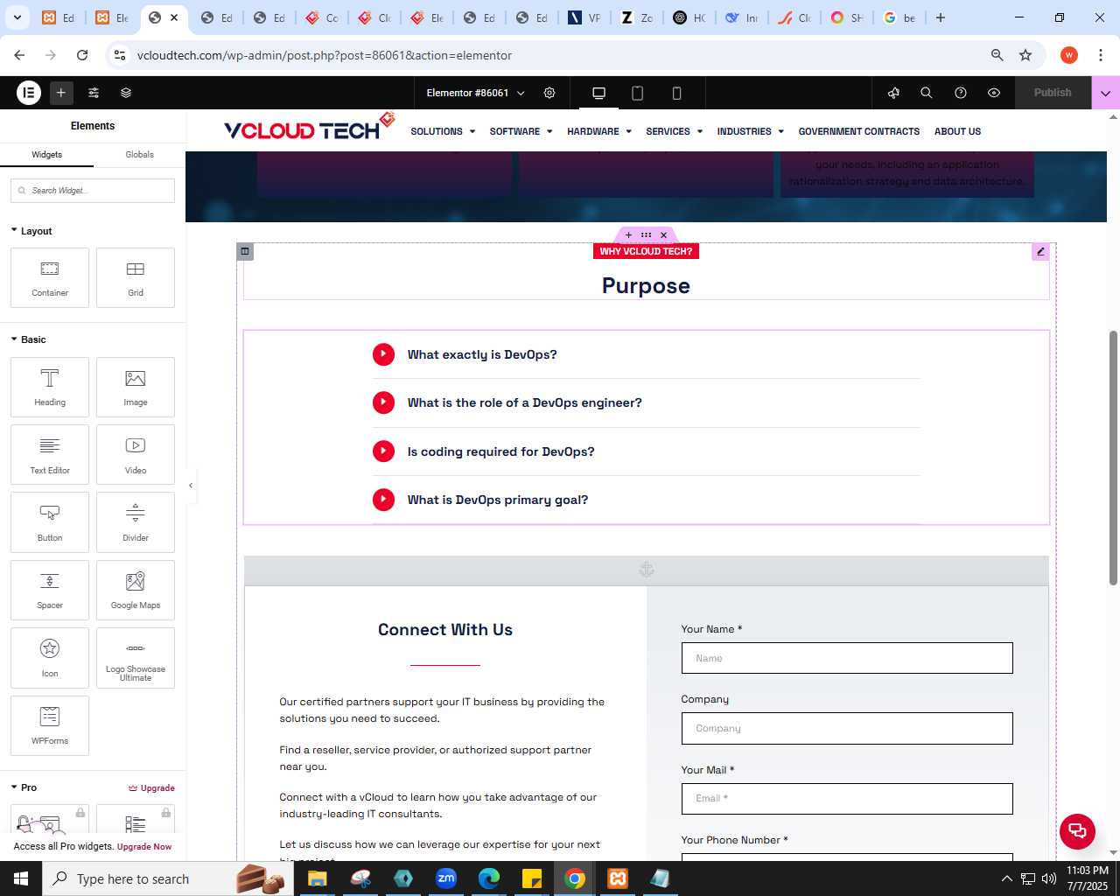
Task: Open the Structure layers icon
Action: coord(126,92)
